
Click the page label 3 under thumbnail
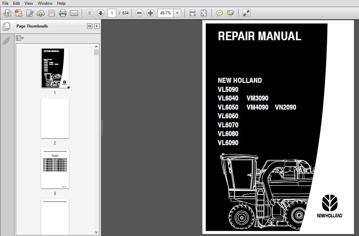coord(55,193)
